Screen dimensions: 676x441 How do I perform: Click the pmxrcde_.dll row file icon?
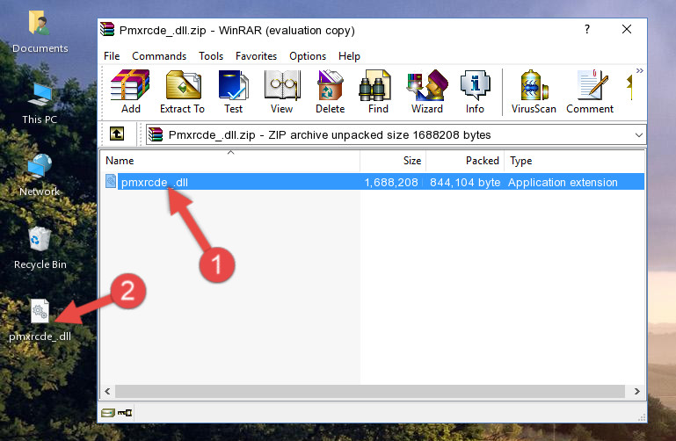tap(111, 181)
